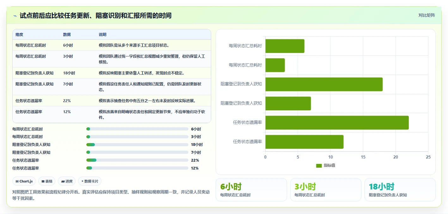The width and height of the screenshot is (448, 214).
Task: Click description starting 模拟假设任务责任人
Action: pos(150,87)
